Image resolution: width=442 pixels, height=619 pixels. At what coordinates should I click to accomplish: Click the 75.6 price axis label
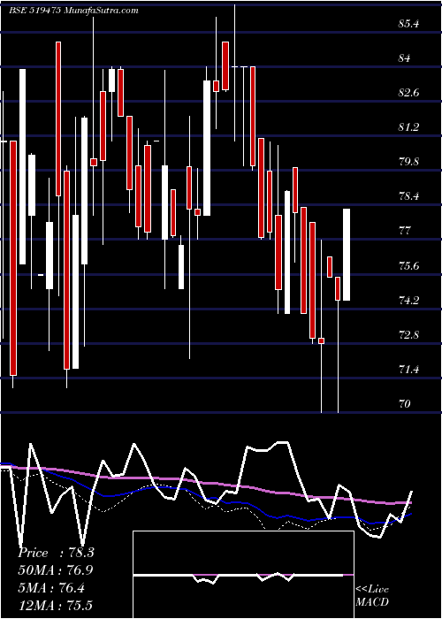pos(408,266)
